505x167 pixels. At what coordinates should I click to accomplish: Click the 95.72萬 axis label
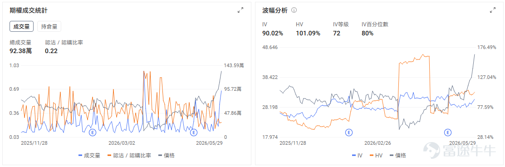(x=233, y=89)
